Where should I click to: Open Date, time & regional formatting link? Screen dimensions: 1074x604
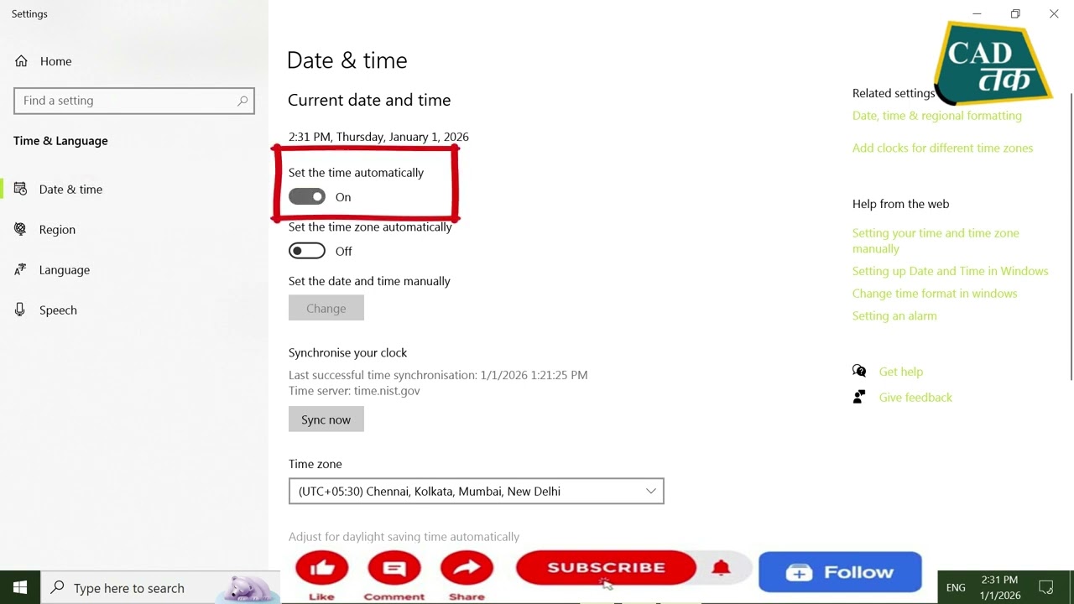pyautogui.click(x=937, y=116)
